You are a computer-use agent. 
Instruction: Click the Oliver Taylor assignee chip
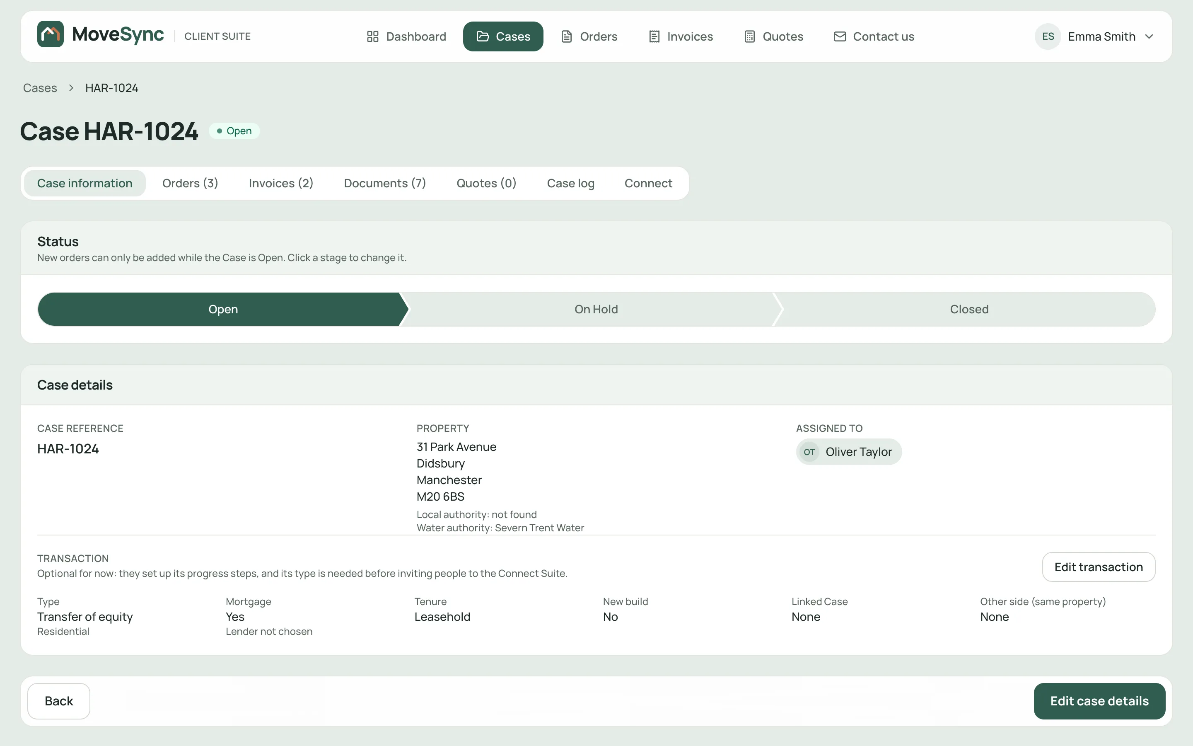tap(849, 452)
